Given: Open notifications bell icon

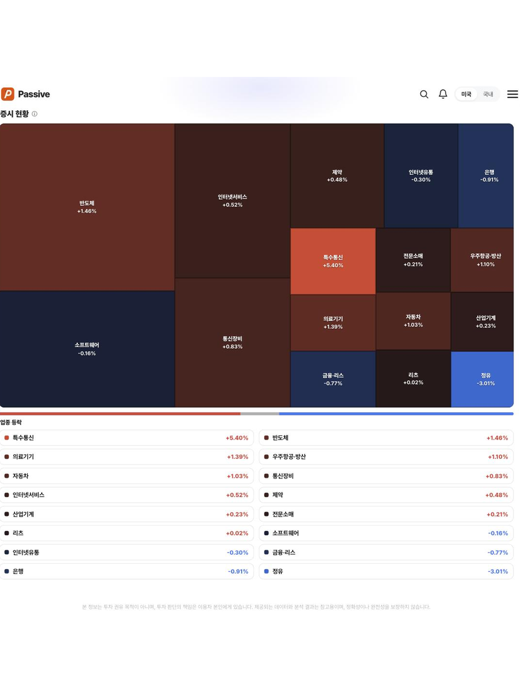Looking at the screenshot, I should 443,94.
